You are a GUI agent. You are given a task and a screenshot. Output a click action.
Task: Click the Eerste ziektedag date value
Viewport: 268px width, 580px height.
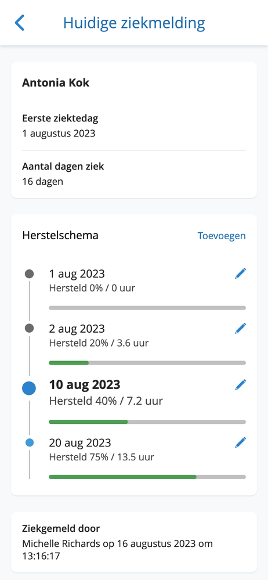point(59,133)
